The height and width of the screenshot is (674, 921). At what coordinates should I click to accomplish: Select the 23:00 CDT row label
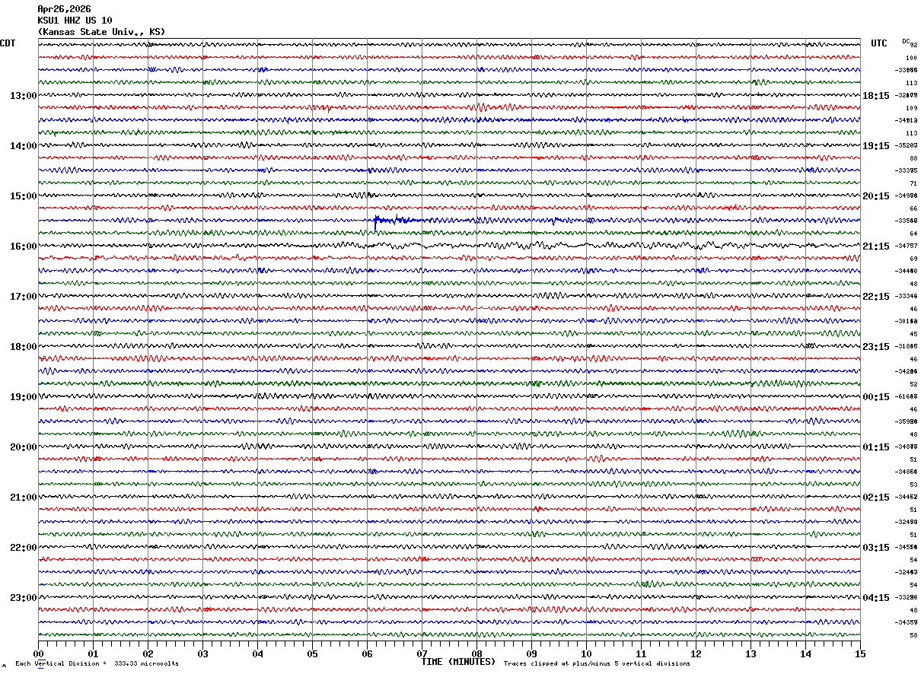[x=24, y=598]
